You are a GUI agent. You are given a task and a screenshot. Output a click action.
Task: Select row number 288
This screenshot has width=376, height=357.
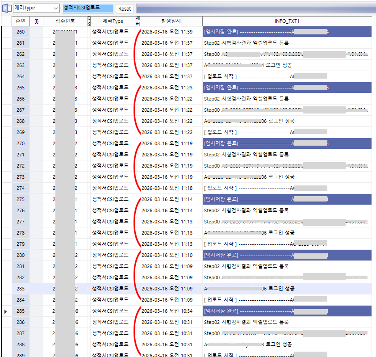21,344
